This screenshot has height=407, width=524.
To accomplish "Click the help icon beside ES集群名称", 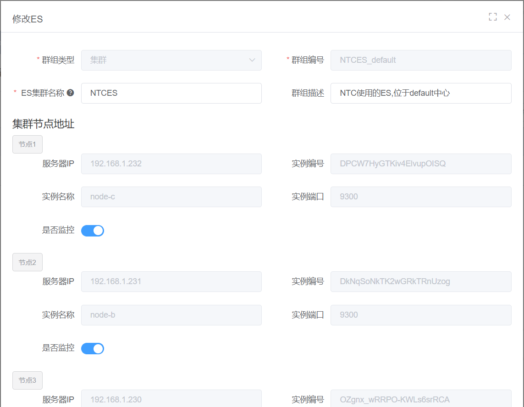I will point(70,93).
